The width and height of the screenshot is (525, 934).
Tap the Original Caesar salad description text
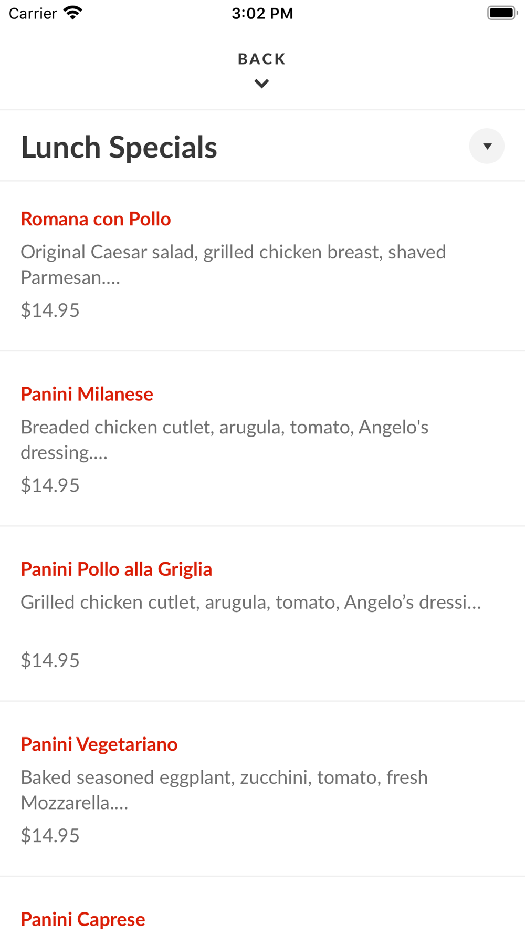[233, 264]
